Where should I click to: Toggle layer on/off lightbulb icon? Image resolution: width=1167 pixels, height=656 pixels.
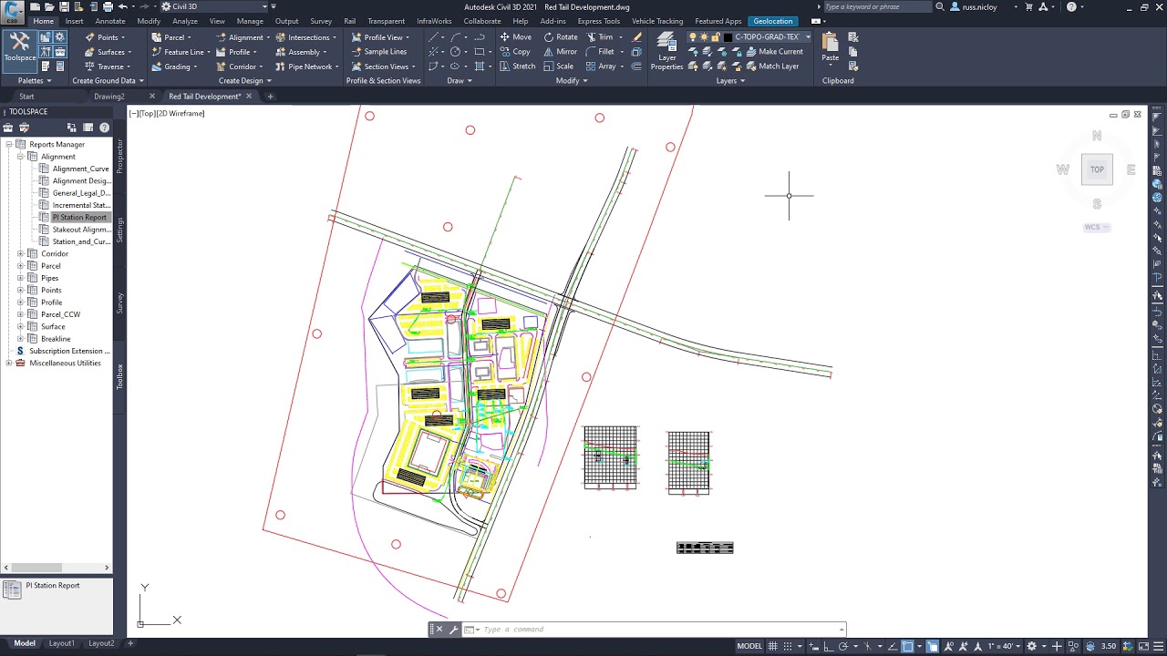point(693,37)
